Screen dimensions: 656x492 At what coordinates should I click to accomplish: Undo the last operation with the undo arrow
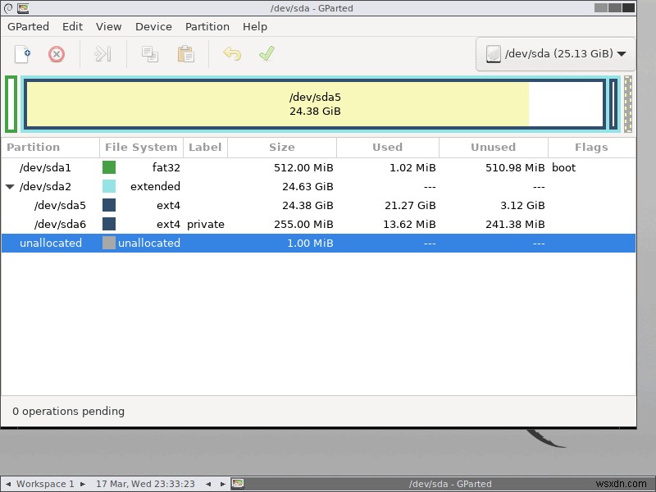click(x=232, y=54)
